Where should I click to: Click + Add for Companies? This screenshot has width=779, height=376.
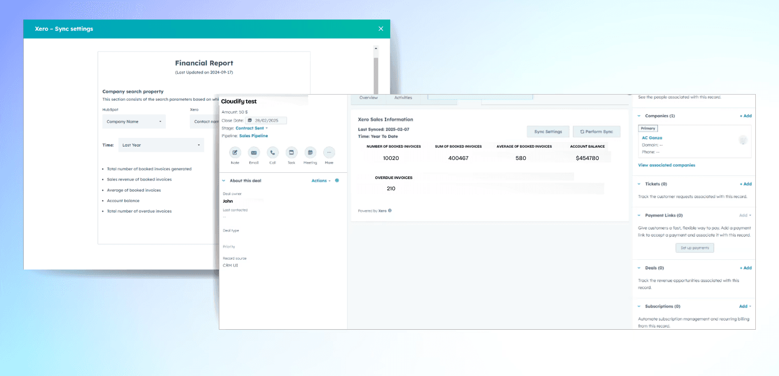click(746, 116)
